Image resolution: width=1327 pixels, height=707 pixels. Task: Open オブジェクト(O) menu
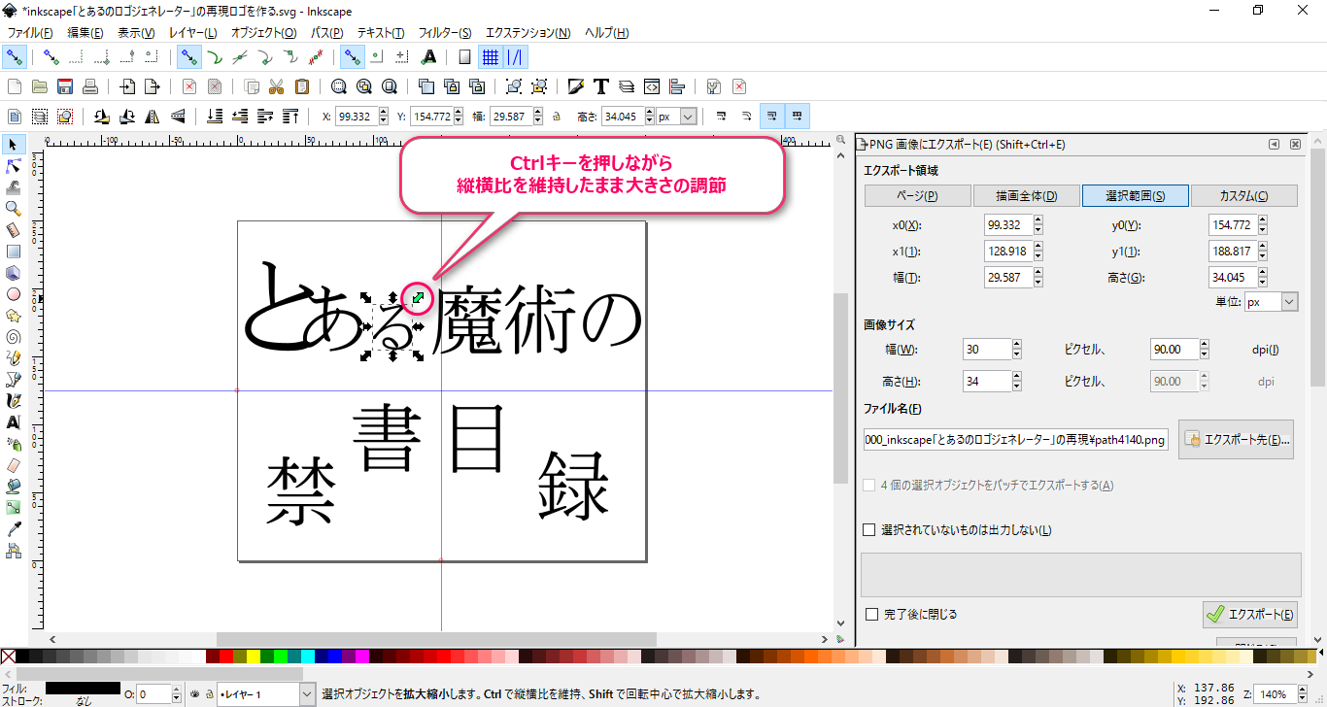coord(265,33)
